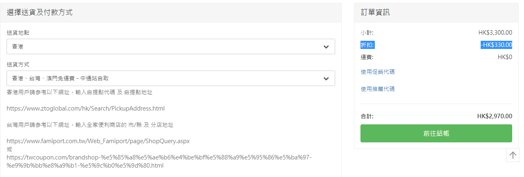This screenshot has width=524, height=177.
Task: Click the 訂單資訊 order info heading
Action: 375,13
